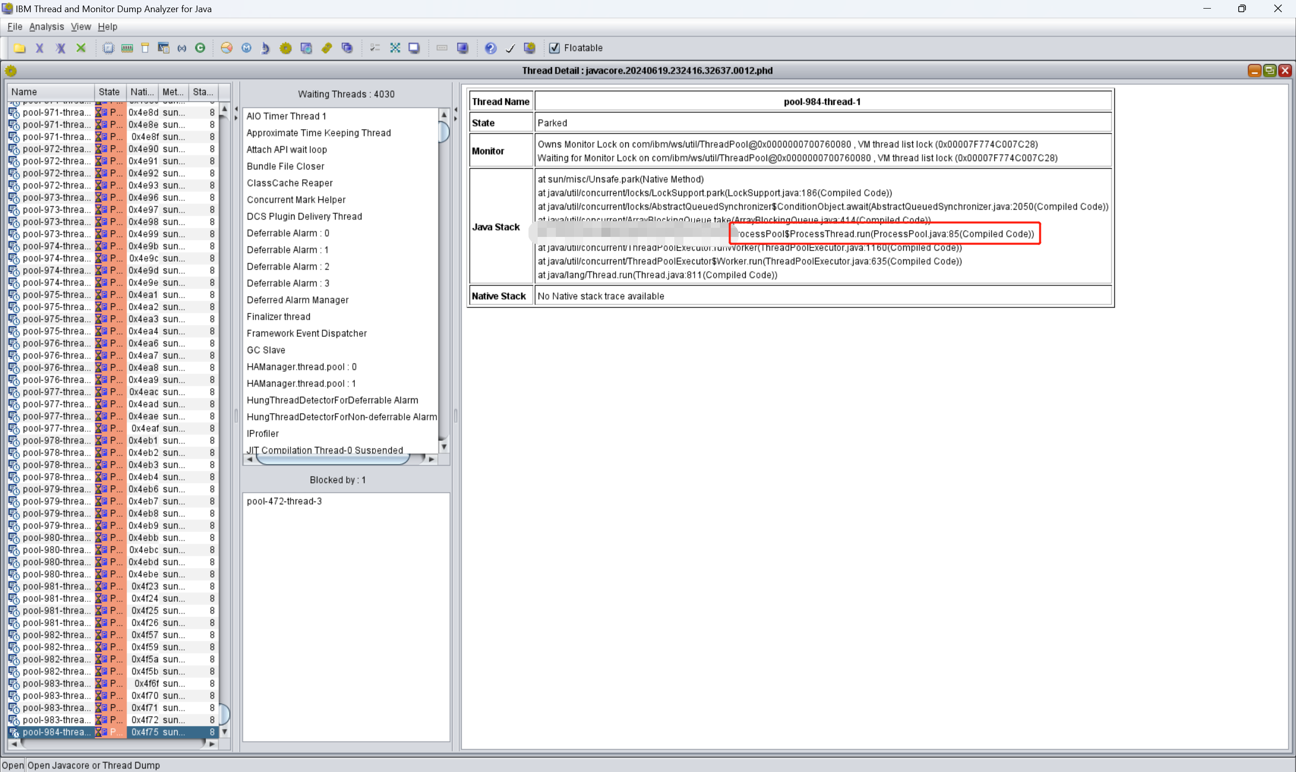The image size is (1296, 772).
Task: Click the Nati... column header
Action: tap(142, 92)
